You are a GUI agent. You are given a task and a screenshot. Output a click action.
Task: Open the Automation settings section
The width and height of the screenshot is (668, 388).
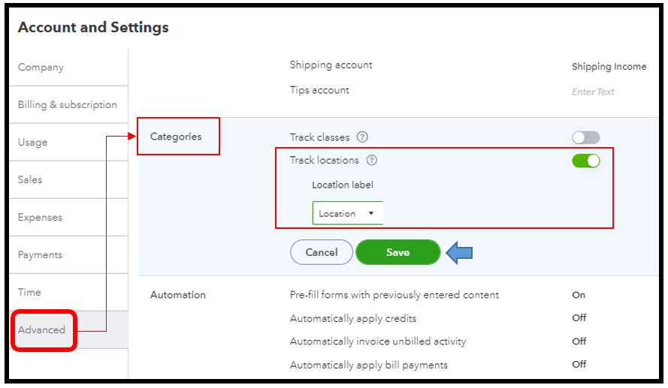coord(178,295)
